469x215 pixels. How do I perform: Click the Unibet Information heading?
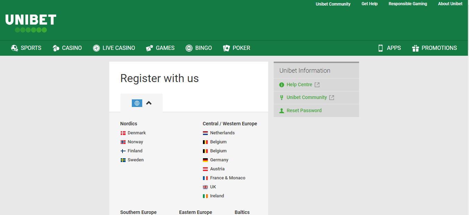305,71
